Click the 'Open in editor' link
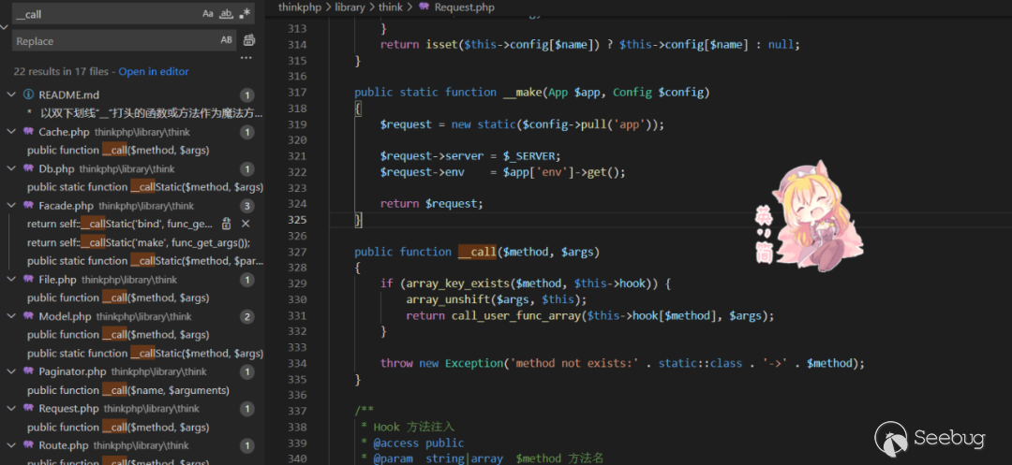The height and width of the screenshot is (465, 1012). (x=154, y=72)
